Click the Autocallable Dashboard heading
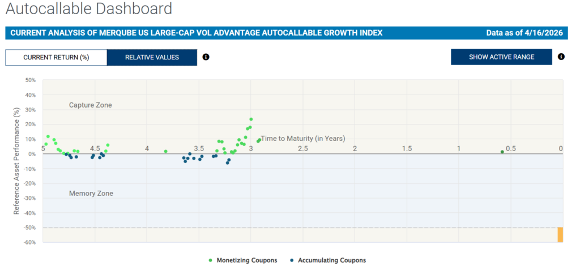 point(88,9)
